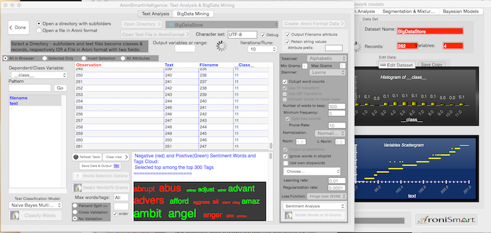The image size is (491, 233).
Task: Select Cross Validation radio option
Action: (75, 212)
